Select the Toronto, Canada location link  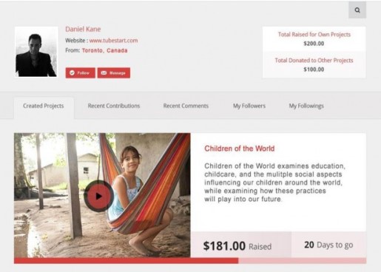[x=104, y=50]
